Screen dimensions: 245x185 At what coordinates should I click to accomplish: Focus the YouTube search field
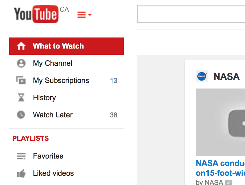point(191,14)
